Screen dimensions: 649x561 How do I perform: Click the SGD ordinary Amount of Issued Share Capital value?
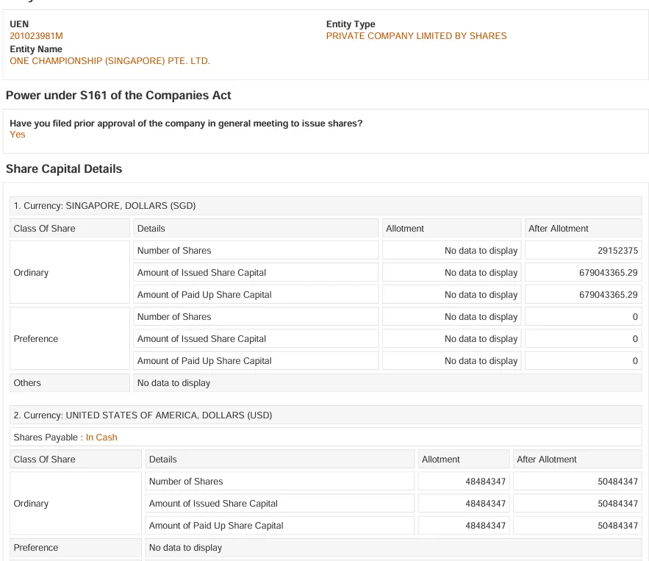608,273
